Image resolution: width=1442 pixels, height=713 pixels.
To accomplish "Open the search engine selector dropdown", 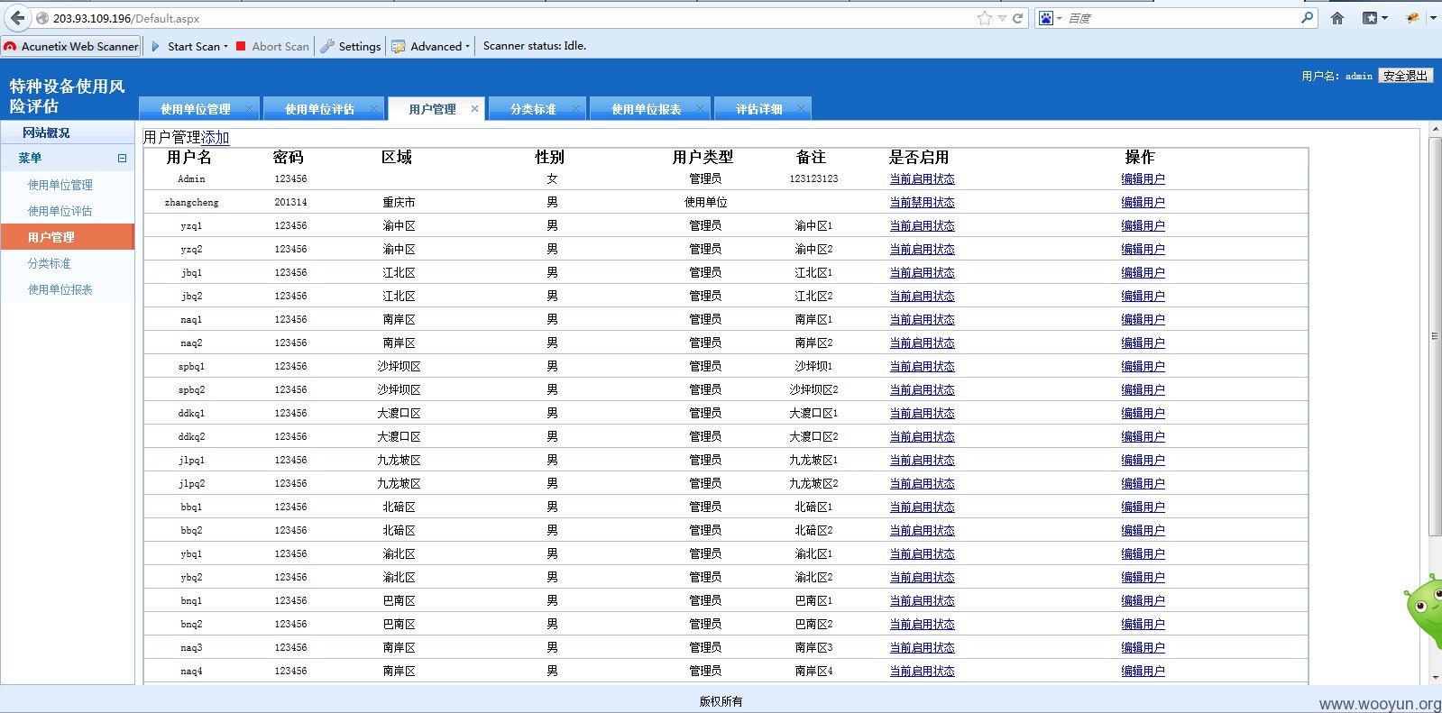I will coord(1059,18).
